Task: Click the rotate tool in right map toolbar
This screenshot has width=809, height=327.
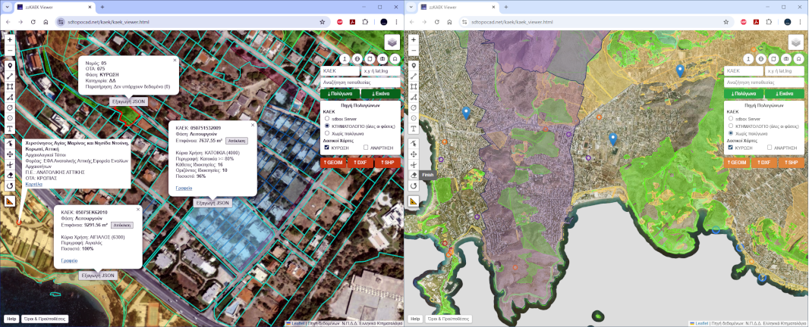Action: pyautogui.click(x=414, y=185)
